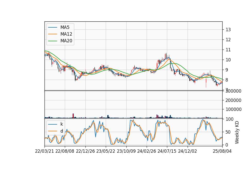Click the 22/03/21 date axis label

coord(45,151)
